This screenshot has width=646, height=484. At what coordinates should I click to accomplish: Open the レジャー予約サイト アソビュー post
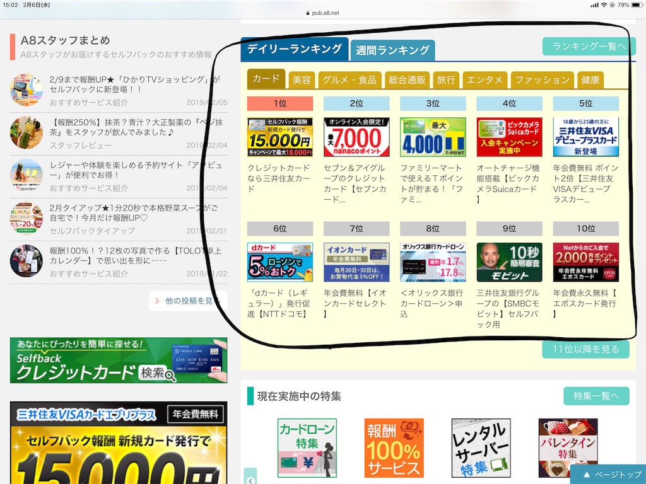pos(136,170)
